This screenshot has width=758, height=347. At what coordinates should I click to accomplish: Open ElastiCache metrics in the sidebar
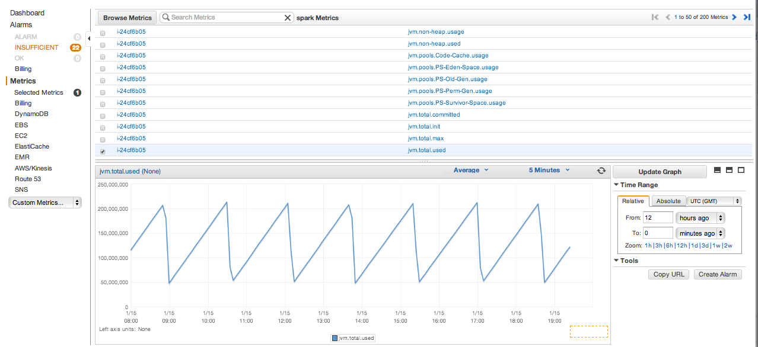(x=32, y=146)
